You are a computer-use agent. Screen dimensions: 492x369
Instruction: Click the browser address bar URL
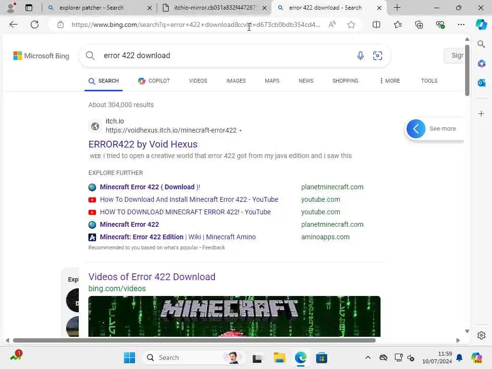point(196,25)
